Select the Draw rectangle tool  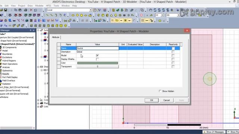(73, 15)
